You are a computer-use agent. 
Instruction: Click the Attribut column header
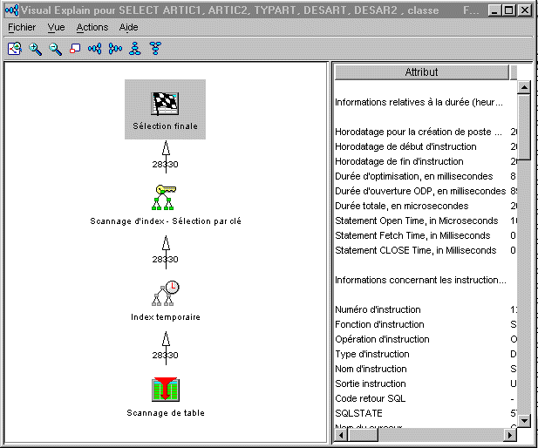[x=422, y=72]
